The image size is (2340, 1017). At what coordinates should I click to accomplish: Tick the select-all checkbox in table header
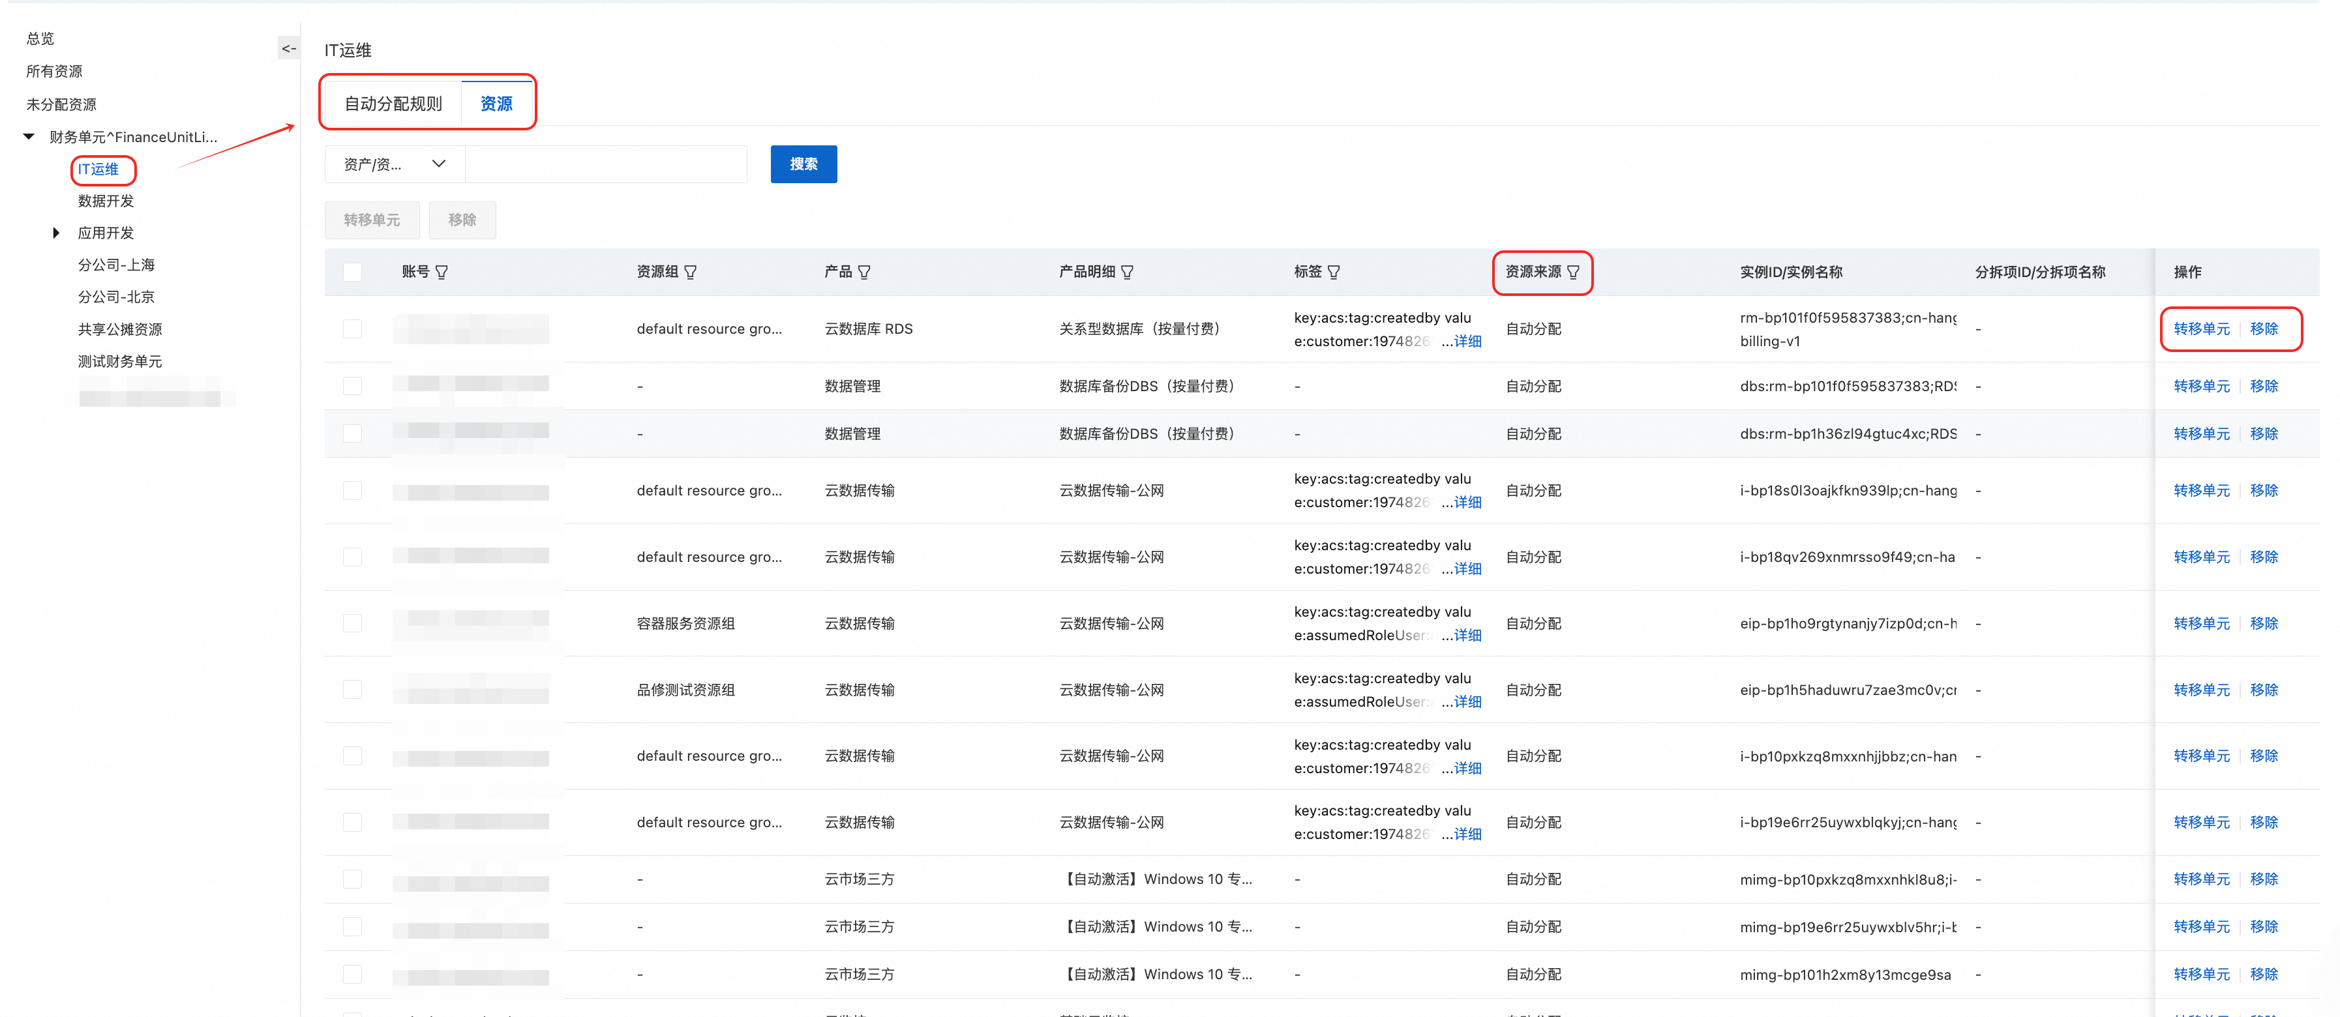click(x=352, y=273)
